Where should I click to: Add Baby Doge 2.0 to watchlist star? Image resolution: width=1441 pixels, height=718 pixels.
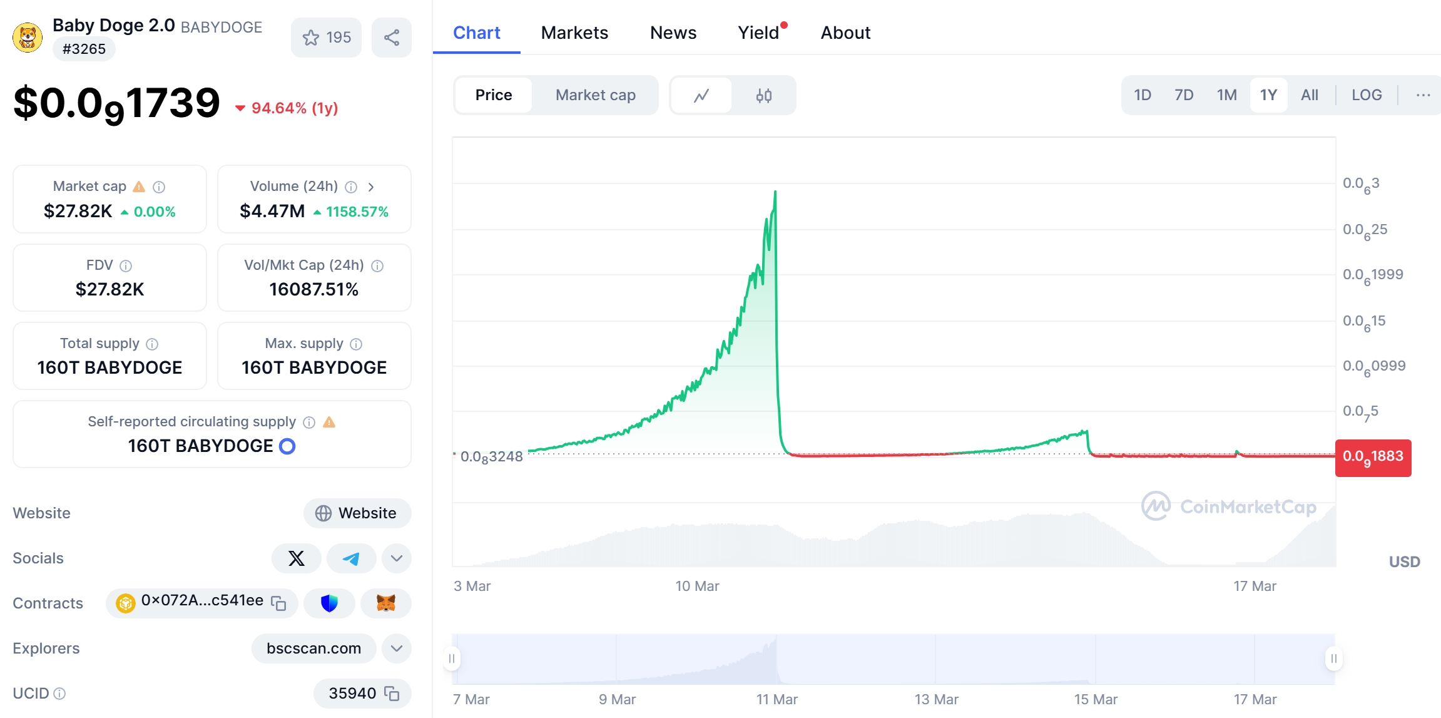click(x=326, y=38)
